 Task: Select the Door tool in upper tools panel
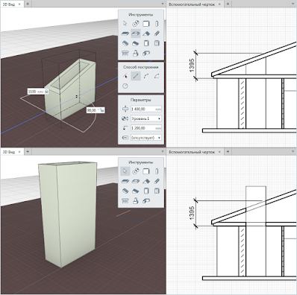pyautogui.click(x=146, y=43)
